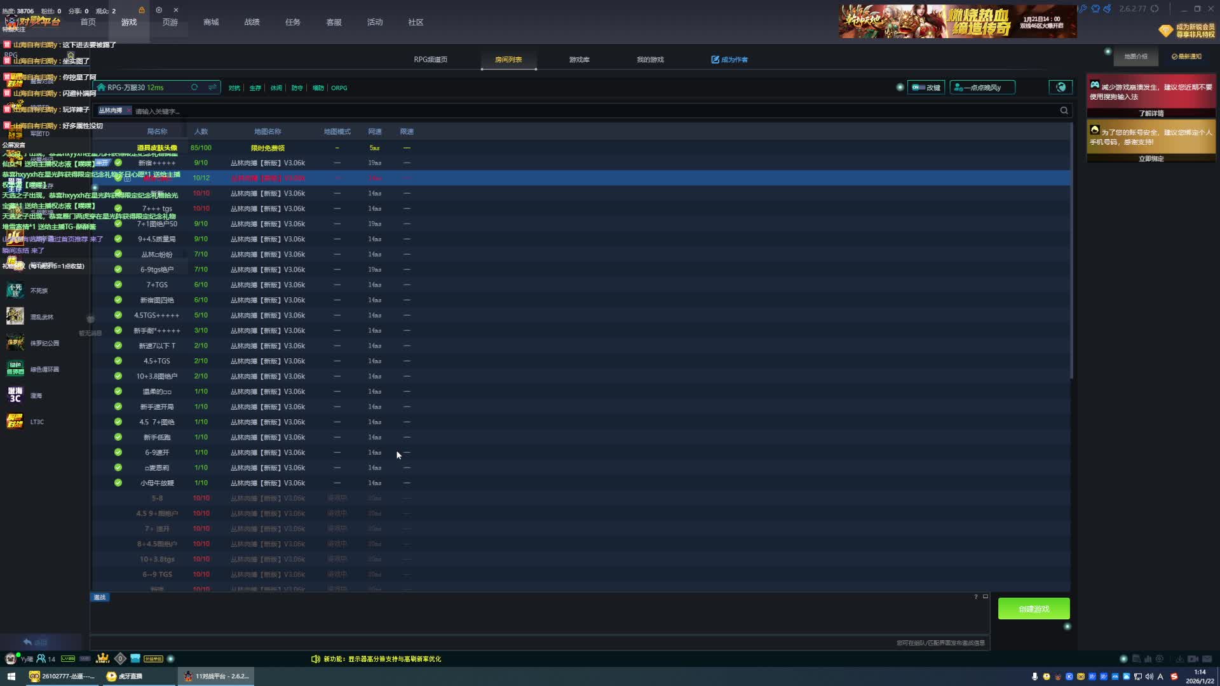Toggle the 改键 ON switch
This screenshot has height=686, width=1220.
918,88
